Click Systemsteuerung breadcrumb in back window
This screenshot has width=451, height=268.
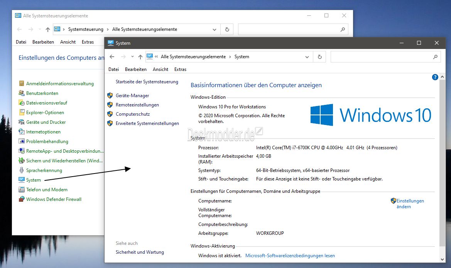click(x=86, y=29)
